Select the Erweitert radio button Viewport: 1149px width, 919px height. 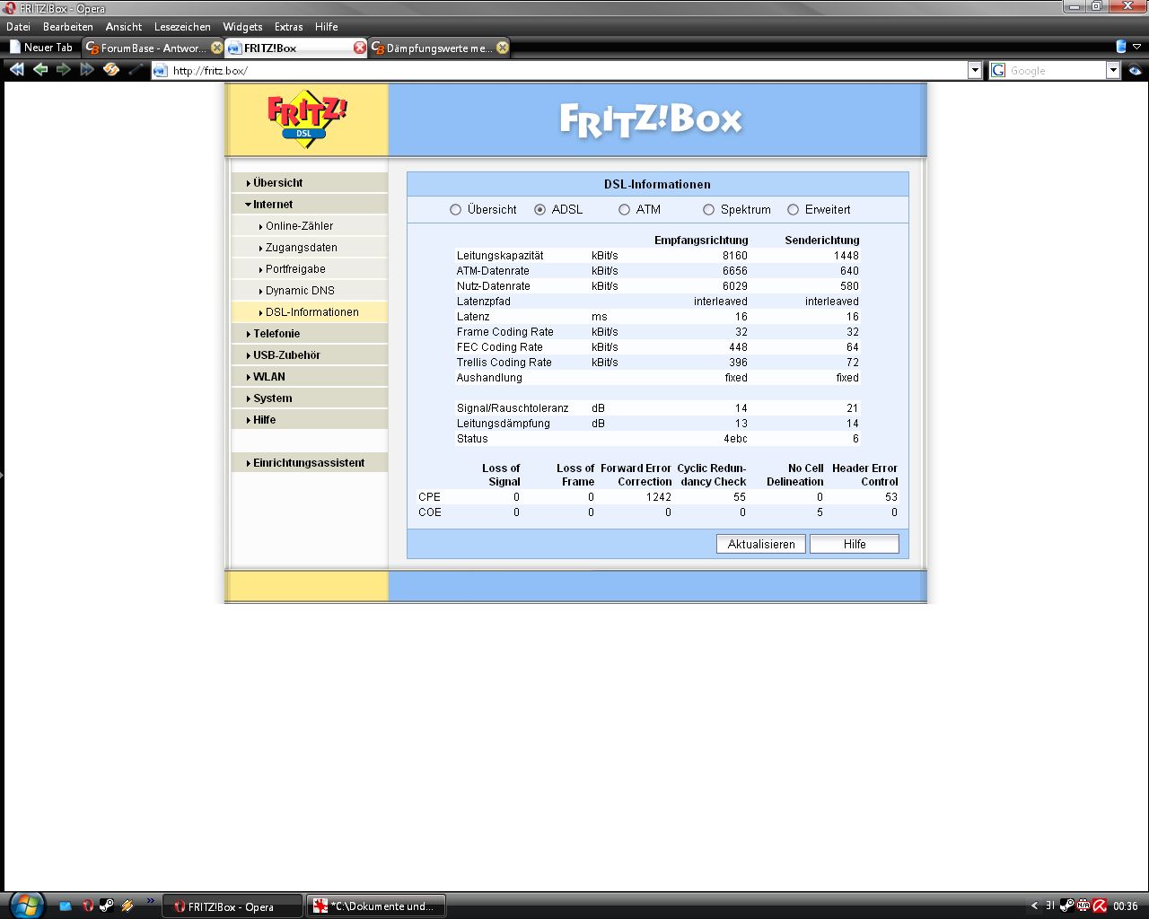(793, 209)
